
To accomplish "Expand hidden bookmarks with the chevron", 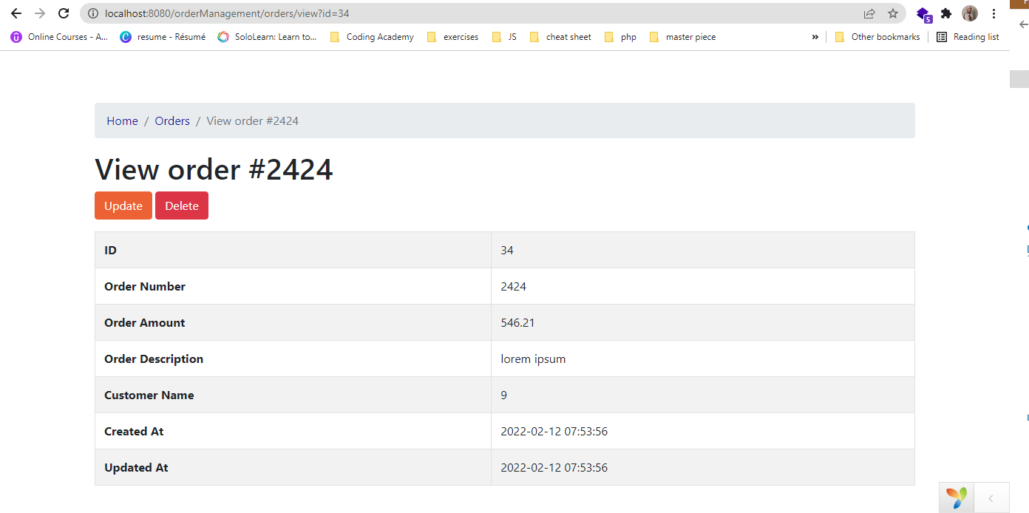I will pos(815,36).
